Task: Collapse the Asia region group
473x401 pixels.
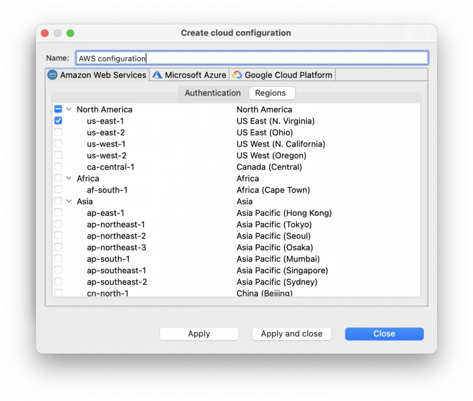Action: [69, 201]
